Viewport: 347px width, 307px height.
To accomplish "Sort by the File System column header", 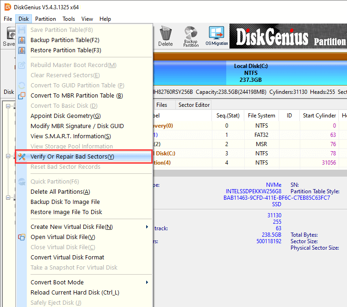I will (261, 116).
